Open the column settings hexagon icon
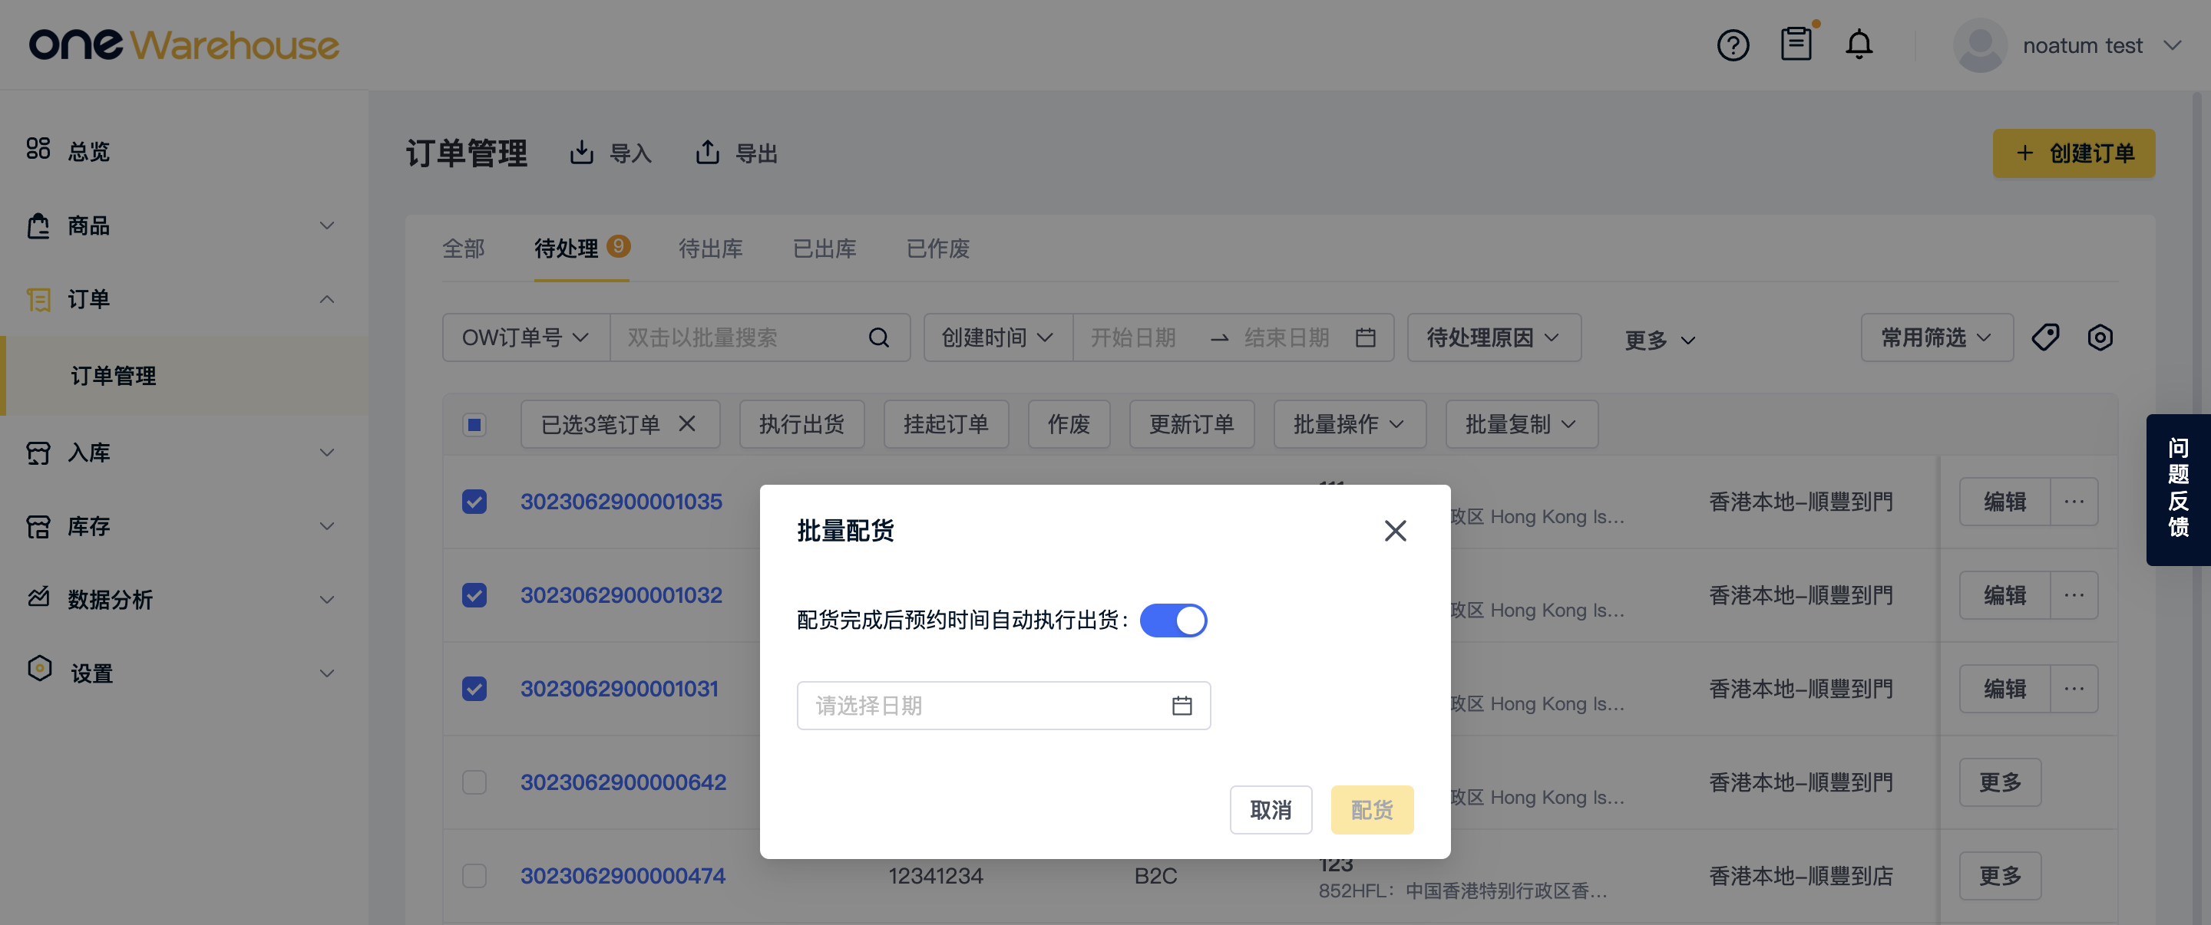 pos(2100,337)
